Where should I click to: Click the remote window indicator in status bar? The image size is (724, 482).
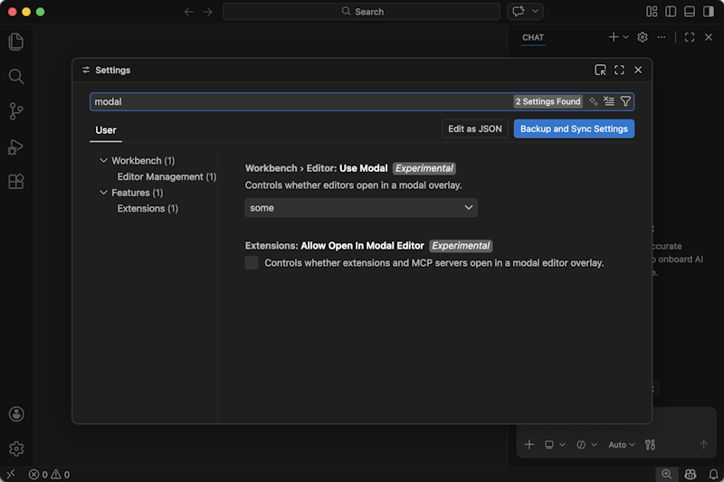(x=11, y=474)
